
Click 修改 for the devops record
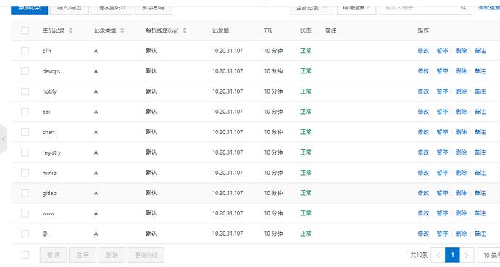pyautogui.click(x=423, y=71)
